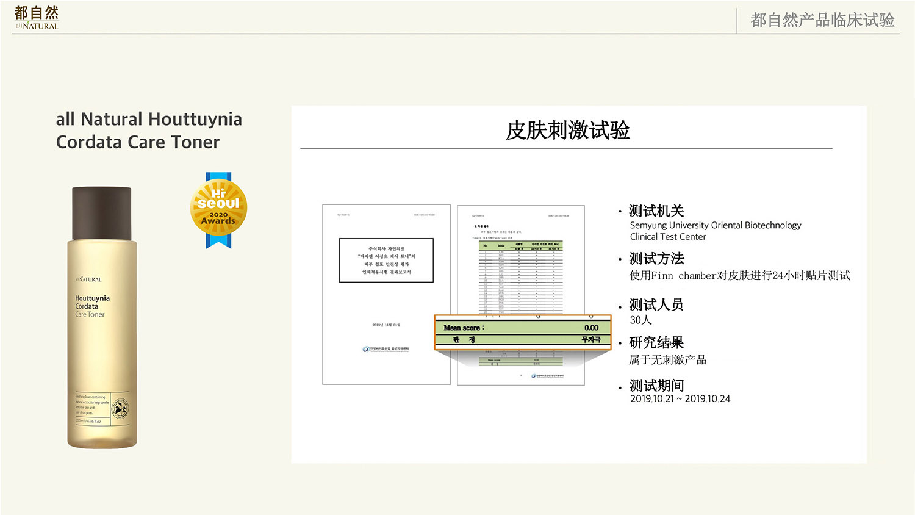Click the Hi Seoul 2020 Awards badge
This screenshot has height=515, width=915.
click(218, 210)
